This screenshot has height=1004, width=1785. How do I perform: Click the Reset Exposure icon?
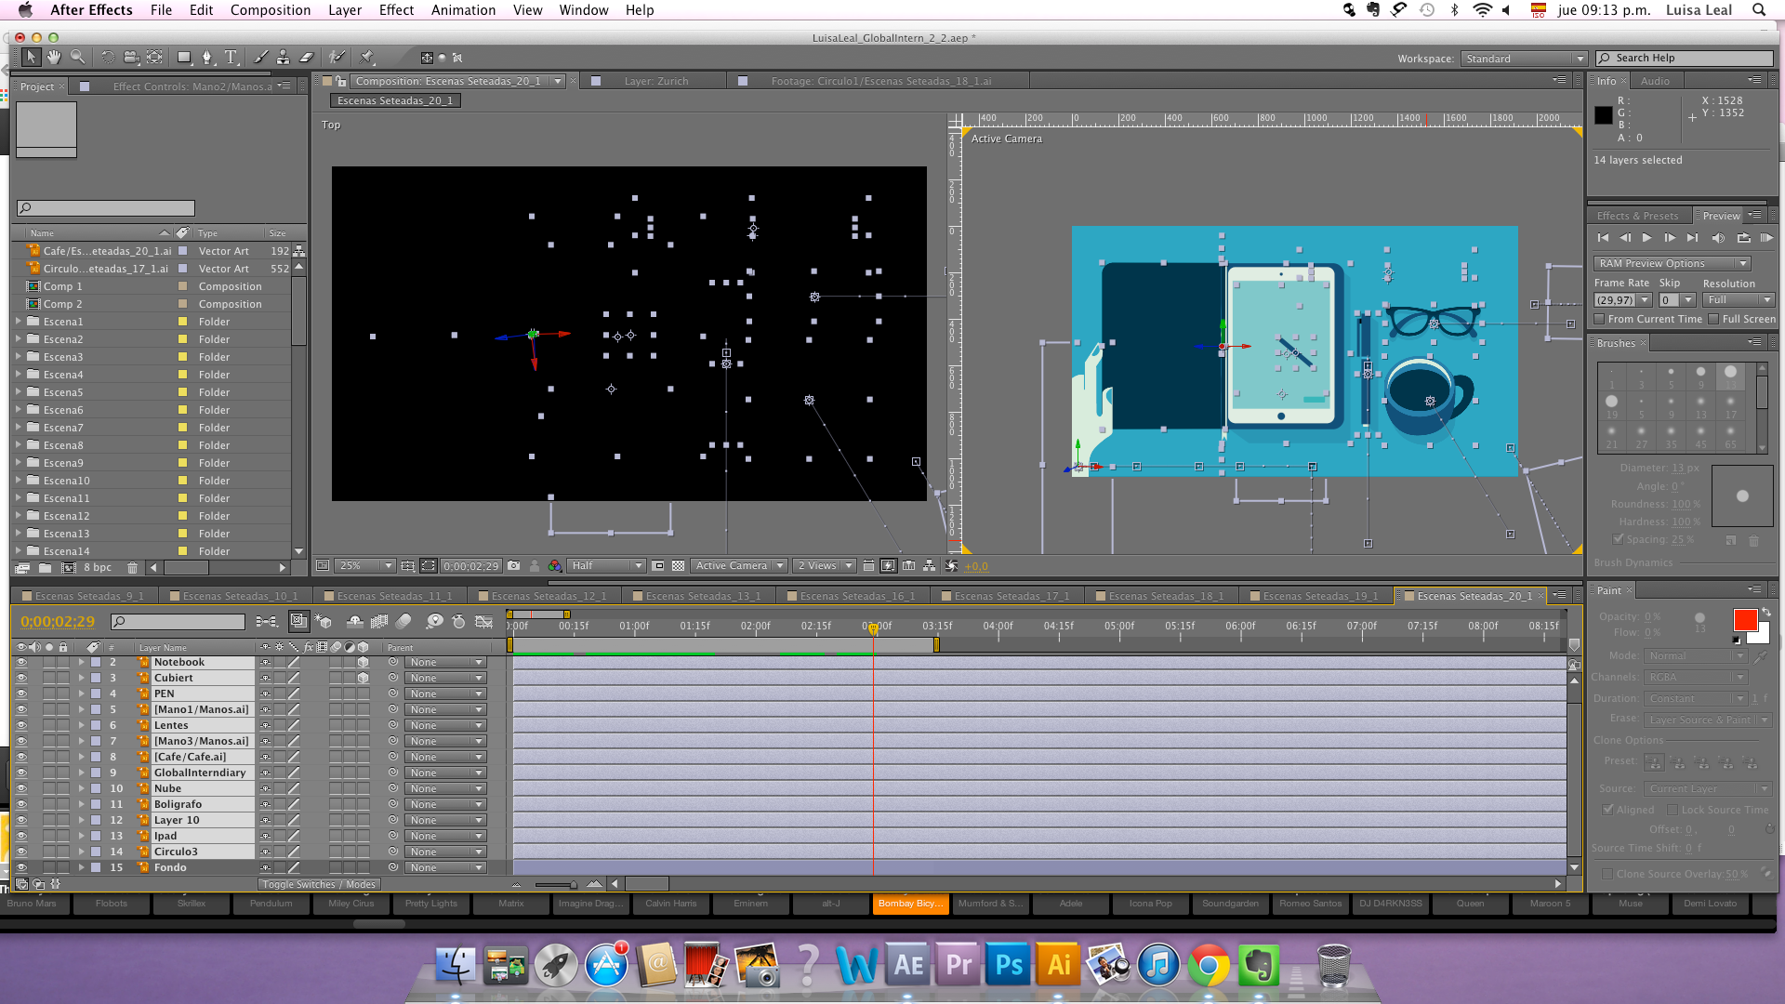pyautogui.click(x=951, y=565)
